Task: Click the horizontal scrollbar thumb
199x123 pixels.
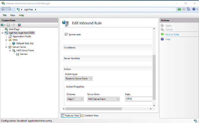Action: coord(94,109)
